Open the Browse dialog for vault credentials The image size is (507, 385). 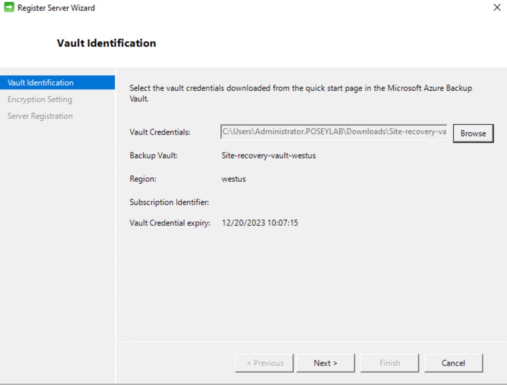coord(473,133)
